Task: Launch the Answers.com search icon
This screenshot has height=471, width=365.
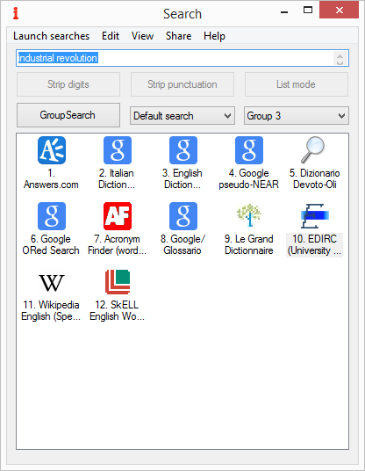Action: coord(52,150)
